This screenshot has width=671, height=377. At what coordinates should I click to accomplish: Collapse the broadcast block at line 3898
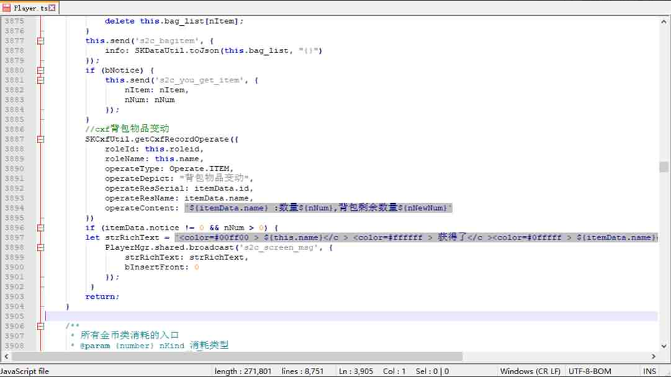click(x=41, y=247)
